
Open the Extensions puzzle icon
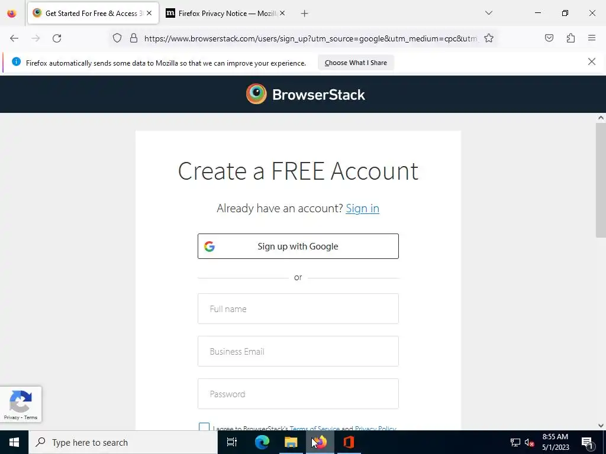click(x=570, y=38)
